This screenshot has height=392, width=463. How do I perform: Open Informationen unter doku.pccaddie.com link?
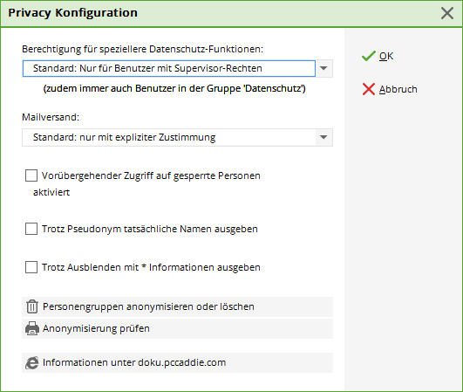pyautogui.click(x=178, y=362)
